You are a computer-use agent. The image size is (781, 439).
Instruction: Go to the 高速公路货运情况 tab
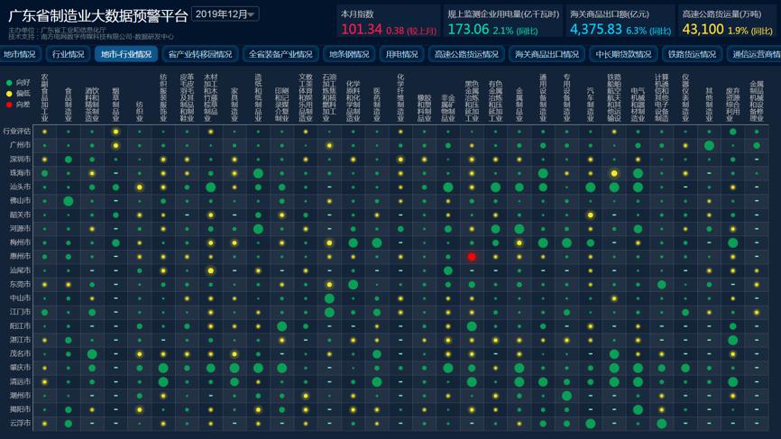click(x=466, y=54)
